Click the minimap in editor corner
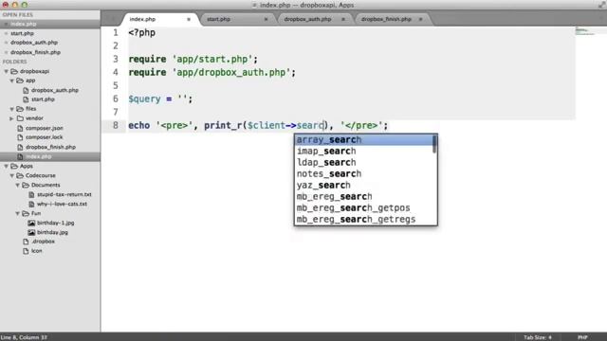 point(584,31)
